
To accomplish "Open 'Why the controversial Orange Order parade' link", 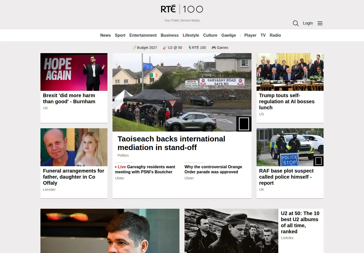I will tap(213, 169).
